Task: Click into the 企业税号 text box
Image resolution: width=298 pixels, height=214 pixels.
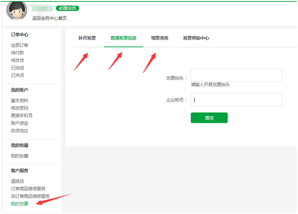Action: pyautogui.click(x=236, y=100)
